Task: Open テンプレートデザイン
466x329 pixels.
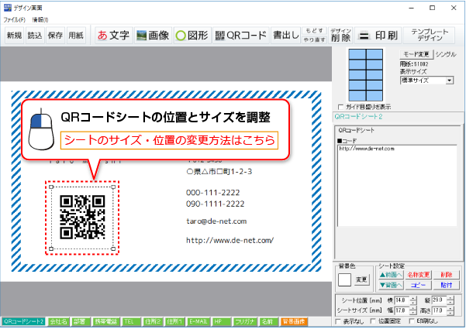Action: 430,36
